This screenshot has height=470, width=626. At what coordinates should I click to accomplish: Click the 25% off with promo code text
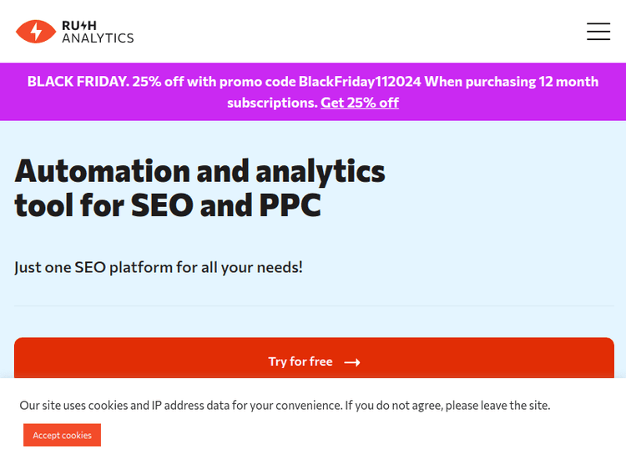tap(214, 82)
